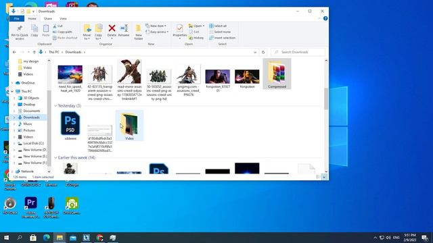433x243 pixels.
Task: Click History in the Open group
Action: [196, 38]
